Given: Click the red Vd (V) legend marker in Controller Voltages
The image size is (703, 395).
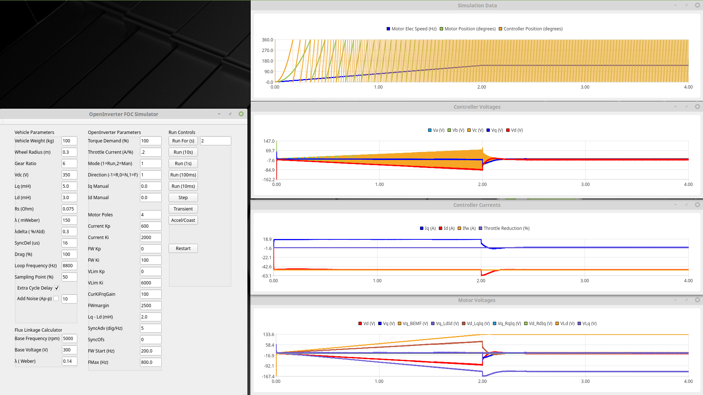Looking at the screenshot, I should point(508,130).
